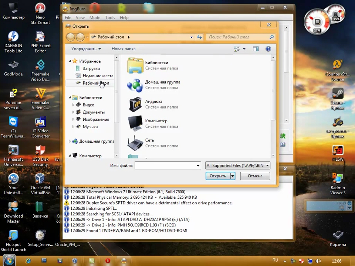Image resolution: width=355 pixels, height=266 pixels.
Task: Click the Windows Start button
Action: coord(10,260)
